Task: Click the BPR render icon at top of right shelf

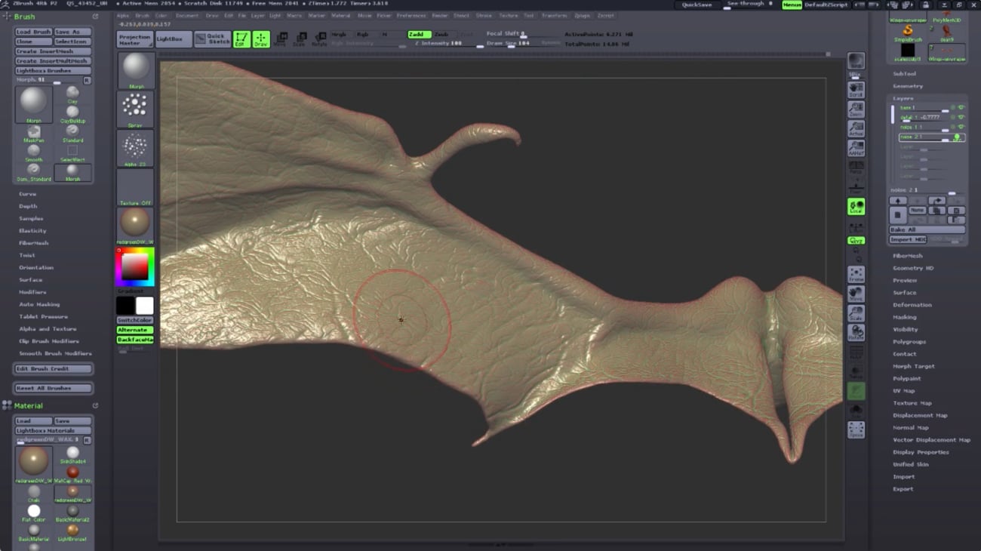Action: 856,61
